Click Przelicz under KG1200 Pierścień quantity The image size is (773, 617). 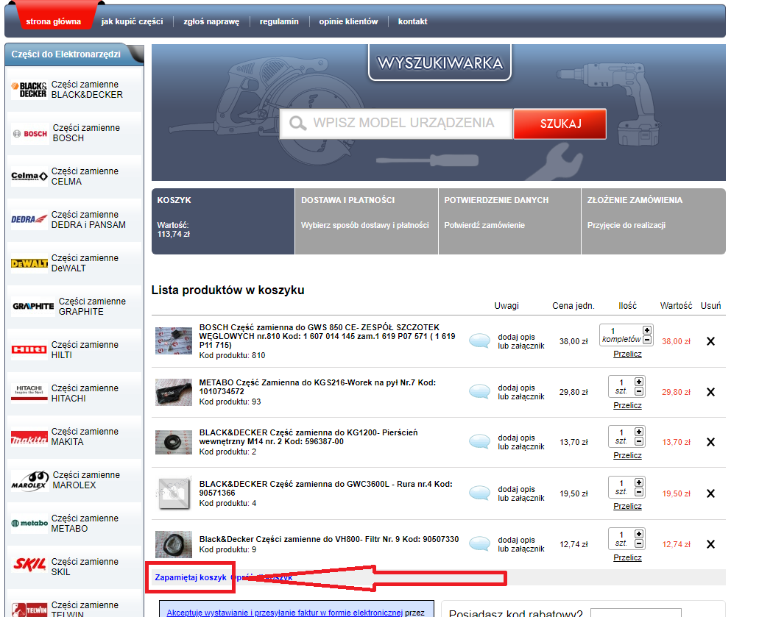627,455
